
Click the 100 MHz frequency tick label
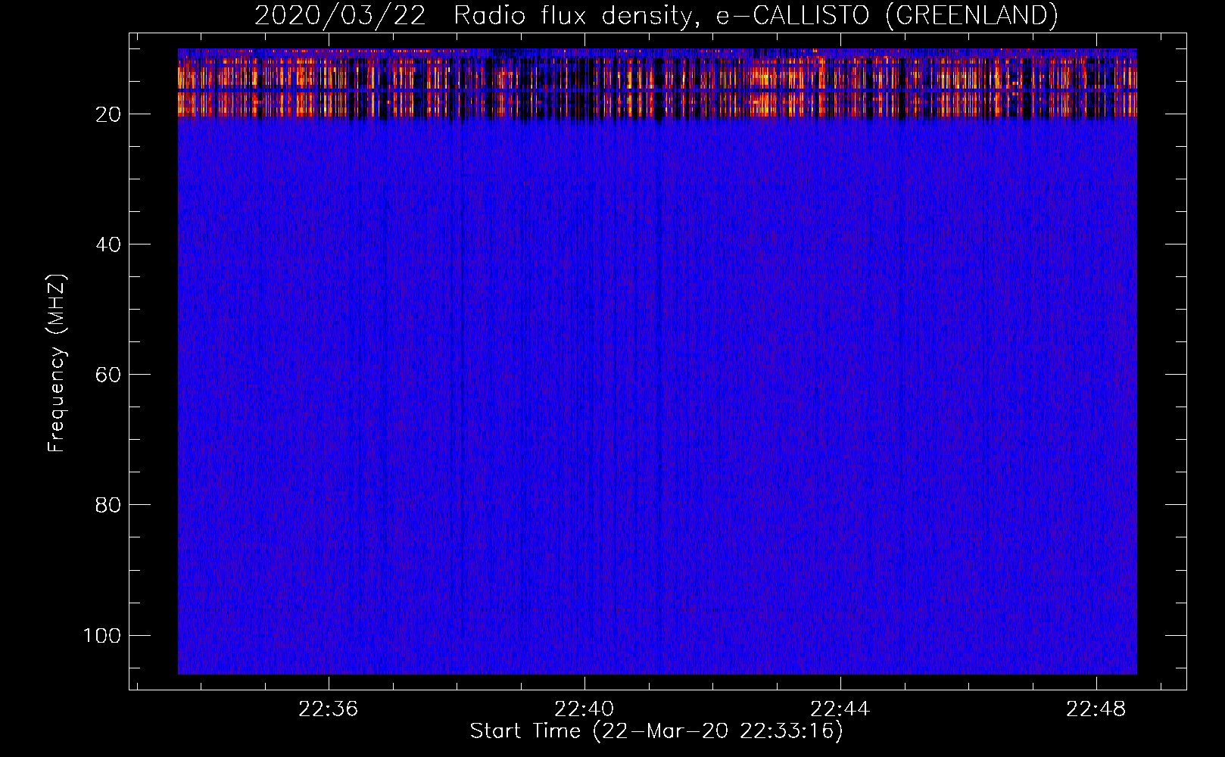click(102, 635)
